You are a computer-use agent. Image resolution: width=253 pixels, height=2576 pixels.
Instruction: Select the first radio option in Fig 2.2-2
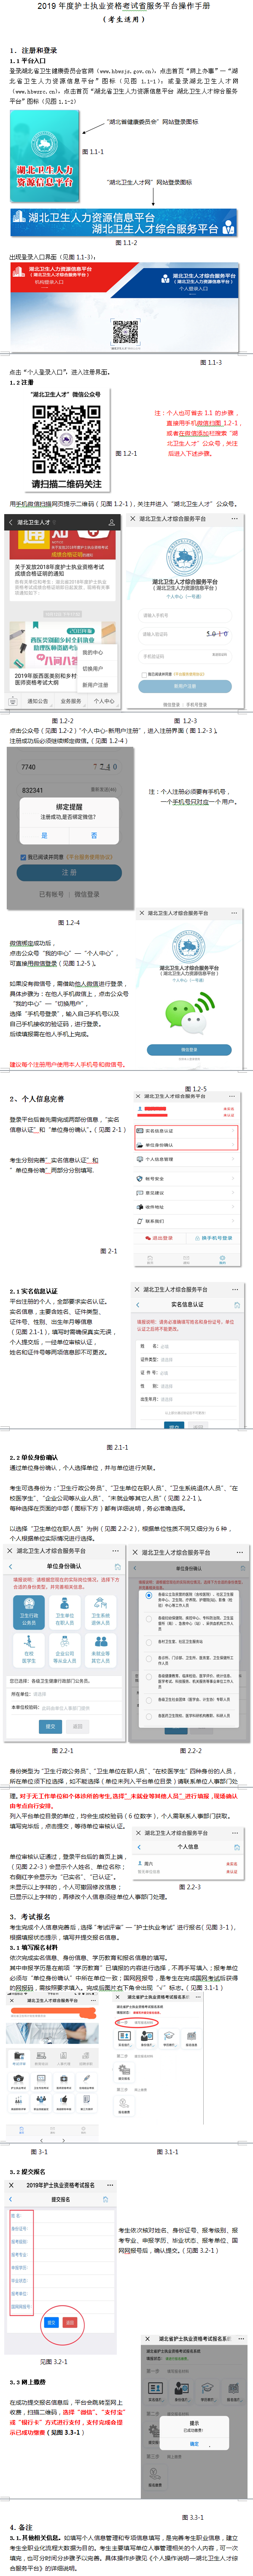(148, 1596)
